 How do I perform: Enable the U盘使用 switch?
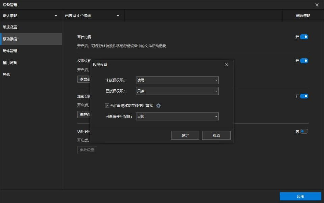pyautogui.click(x=304, y=131)
